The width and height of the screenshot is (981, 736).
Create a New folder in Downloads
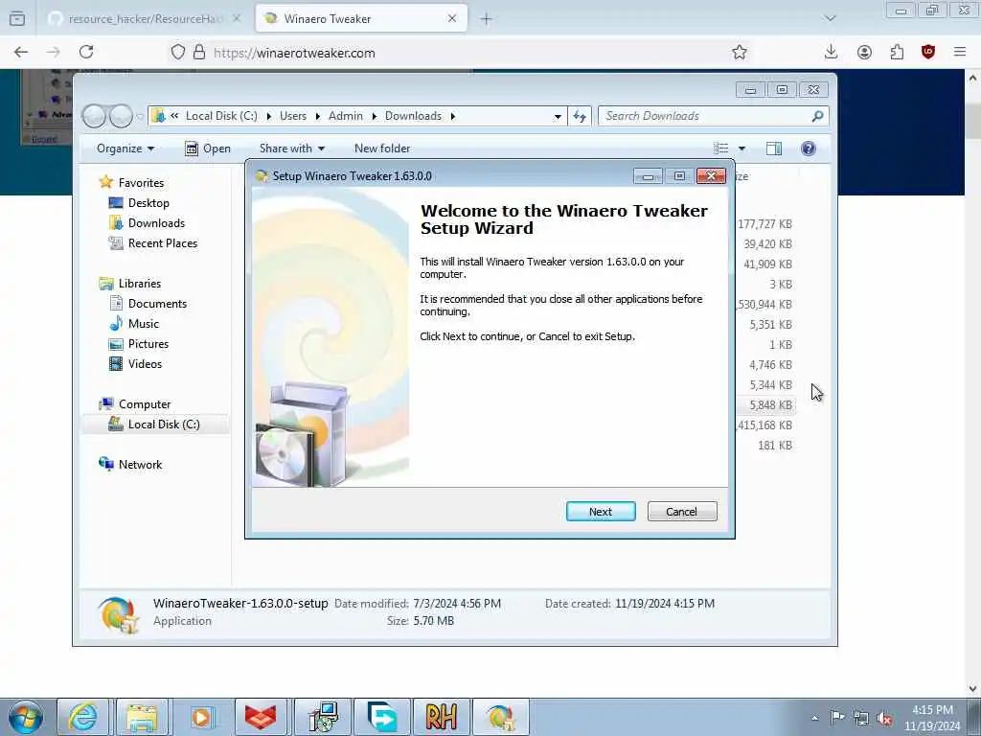pos(382,149)
